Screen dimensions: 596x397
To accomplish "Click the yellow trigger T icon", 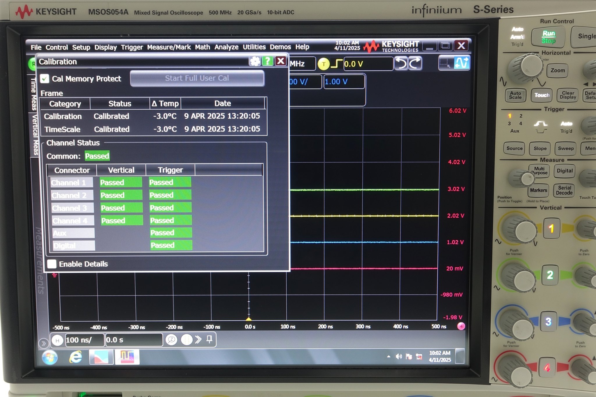I will coord(323,64).
